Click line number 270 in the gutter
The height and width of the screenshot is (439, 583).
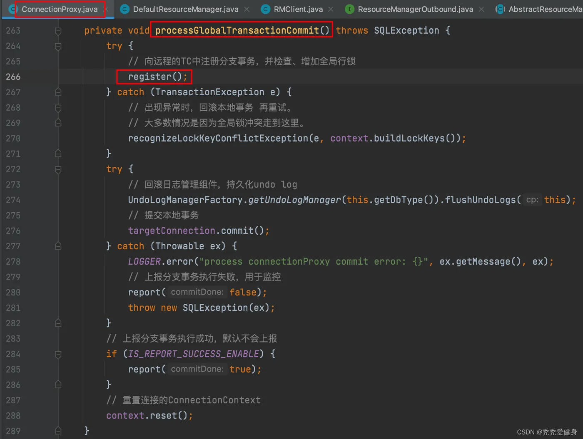pos(13,138)
